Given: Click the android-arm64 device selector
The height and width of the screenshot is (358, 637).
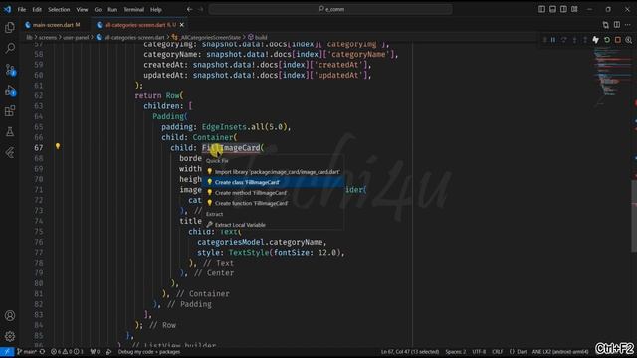Looking at the screenshot, I should (x=560, y=351).
